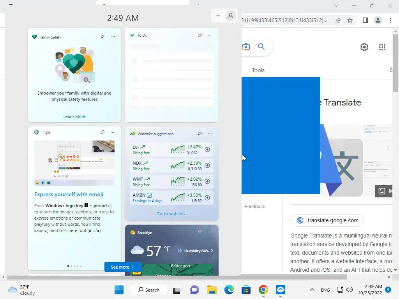The height and width of the screenshot is (299, 399).
Task: Pin the Family Safety widget
Action: coord(102,36)
